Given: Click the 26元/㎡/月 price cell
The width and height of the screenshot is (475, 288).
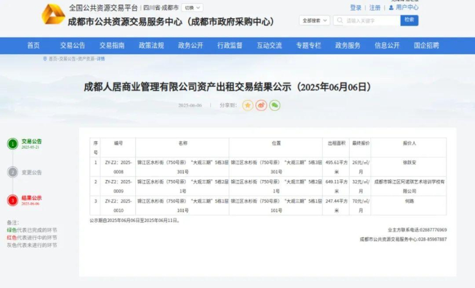Looking at the screenshot, I should [360, 167].
